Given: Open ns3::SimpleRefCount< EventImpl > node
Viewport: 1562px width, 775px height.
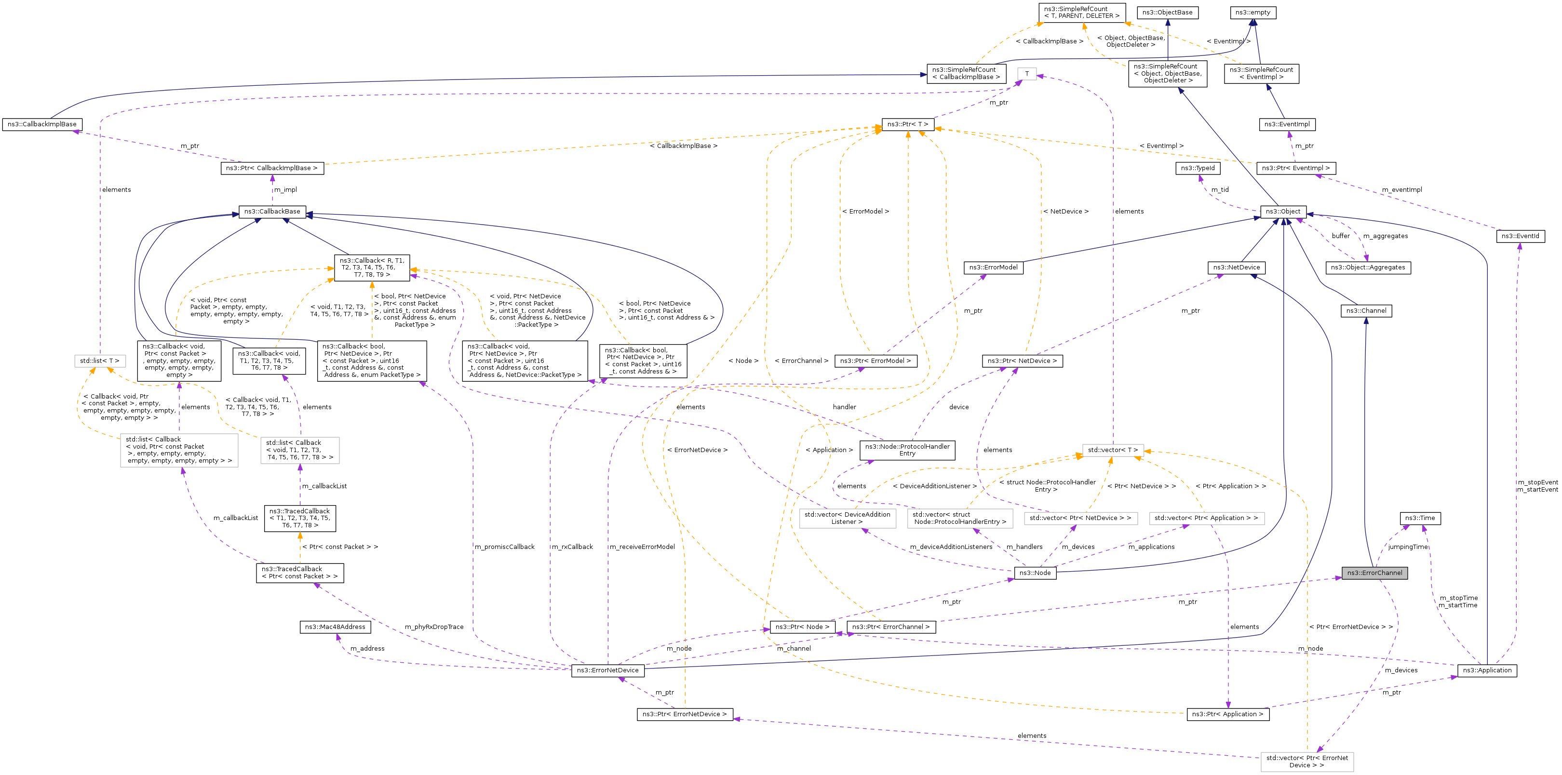Looking at the screenshot, I should pos(1261,73).
